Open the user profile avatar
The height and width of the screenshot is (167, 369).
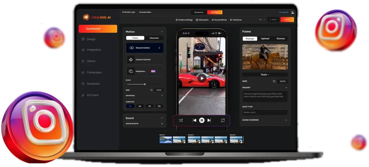[293, 12]
